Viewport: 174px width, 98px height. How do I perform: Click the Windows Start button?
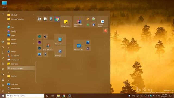pyautogui.click(x=3, y=96)
